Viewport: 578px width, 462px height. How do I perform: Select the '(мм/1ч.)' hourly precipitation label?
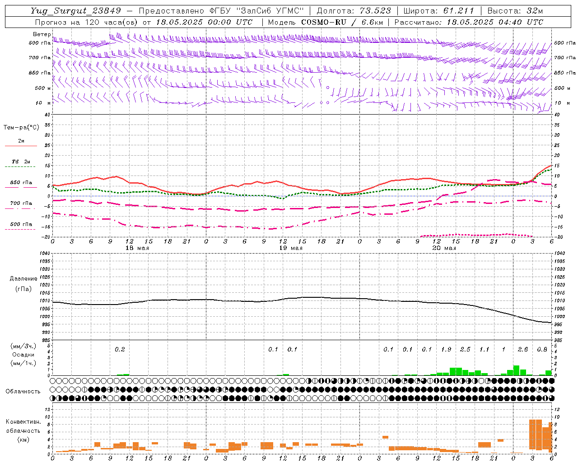point(23,363)
